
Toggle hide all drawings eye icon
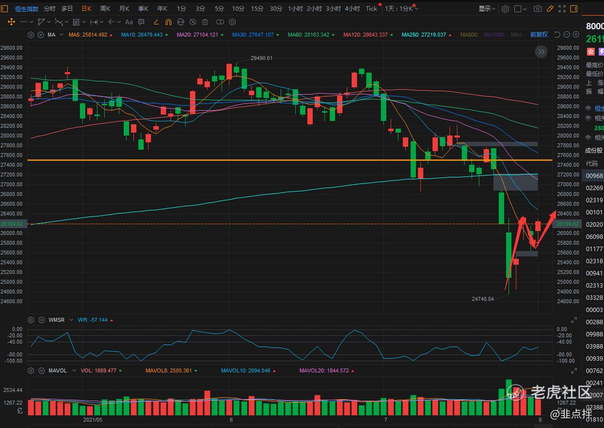[x=193, y=22]
